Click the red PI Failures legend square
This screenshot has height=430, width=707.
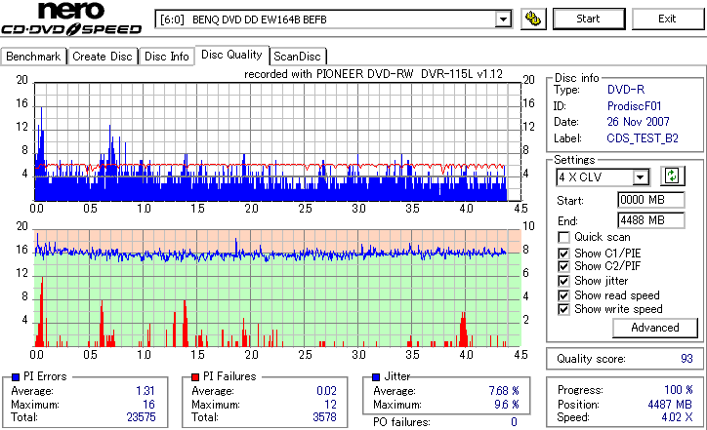[195, 377]
